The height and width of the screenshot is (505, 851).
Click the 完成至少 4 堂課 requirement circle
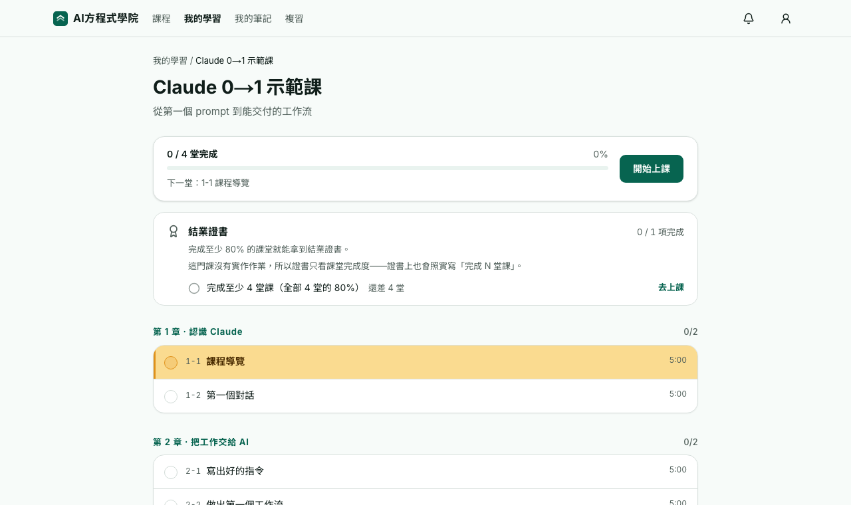pos(194,288)
